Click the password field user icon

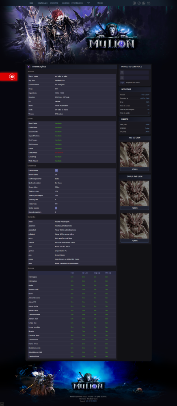[122, 78]
